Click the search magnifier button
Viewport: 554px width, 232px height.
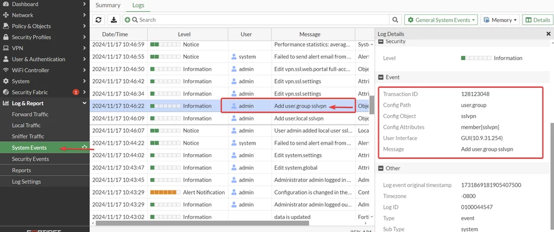point(395,20)
